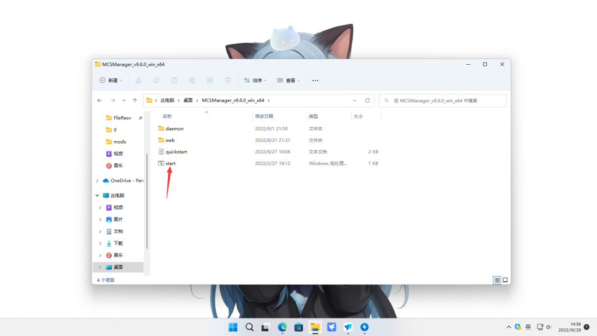Image resolution: width=597 pixels, height=336 pixels.
Task: Sort by the 类型 column header
Action: 313,116
